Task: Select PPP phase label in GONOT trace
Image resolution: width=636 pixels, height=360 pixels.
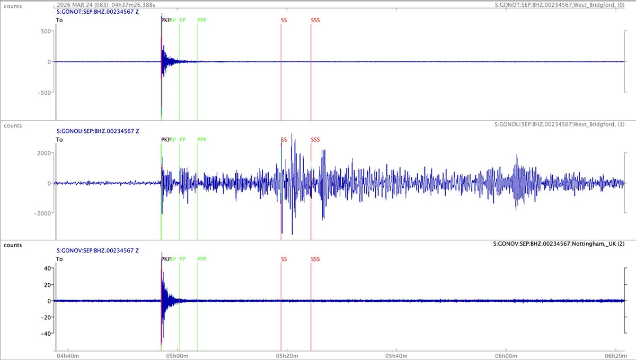Action: (x=202, y=20)
